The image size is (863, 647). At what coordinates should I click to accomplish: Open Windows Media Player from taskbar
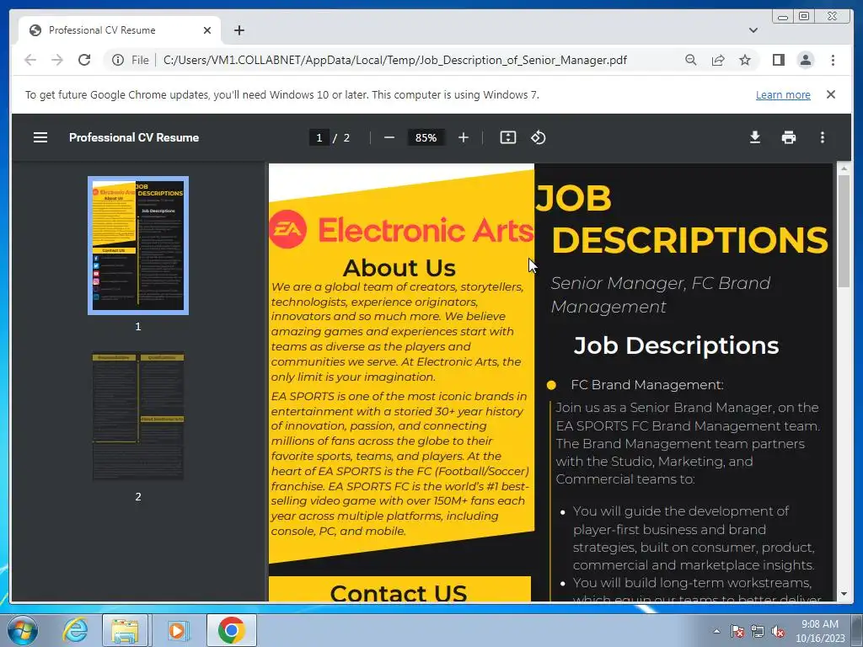click(177, 630)
